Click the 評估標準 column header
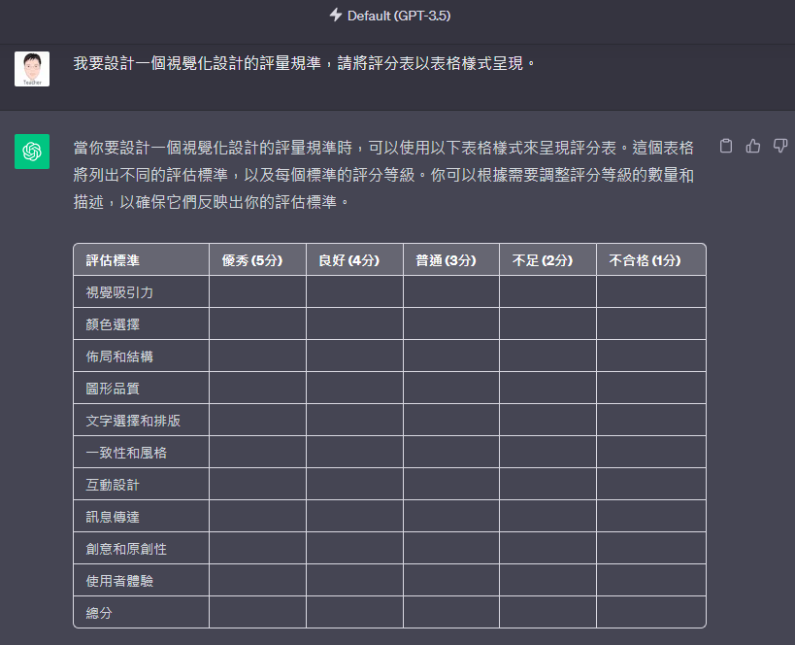The image size is (795, 645). 113,260
